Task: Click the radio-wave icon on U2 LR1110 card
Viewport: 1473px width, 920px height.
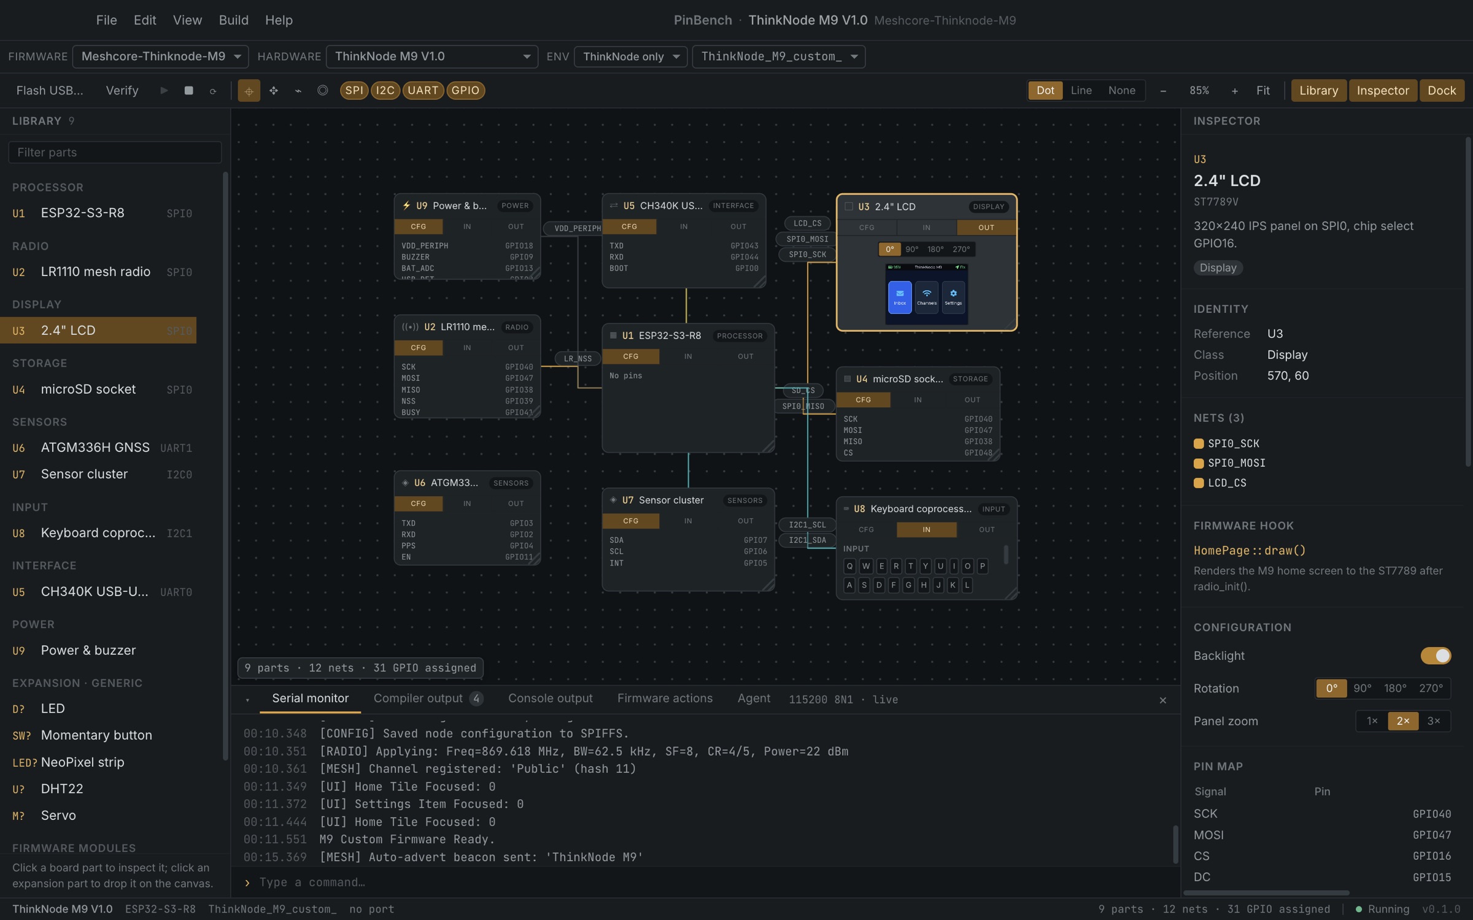Action: 410,327
